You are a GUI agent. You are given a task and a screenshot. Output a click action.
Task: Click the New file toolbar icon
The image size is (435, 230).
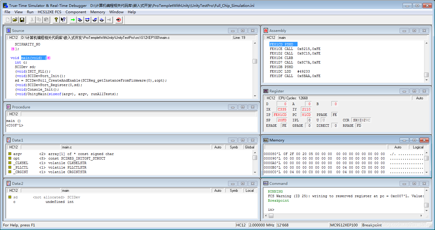[x=8, y=20]
